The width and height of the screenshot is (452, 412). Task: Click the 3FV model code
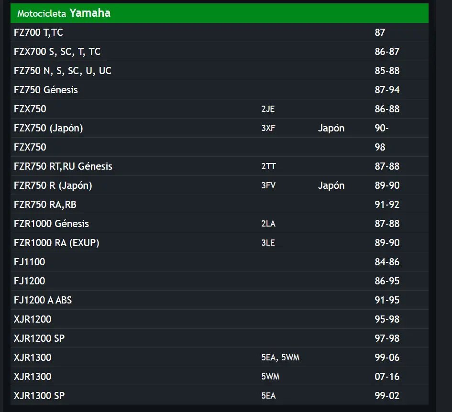point(268,185)
